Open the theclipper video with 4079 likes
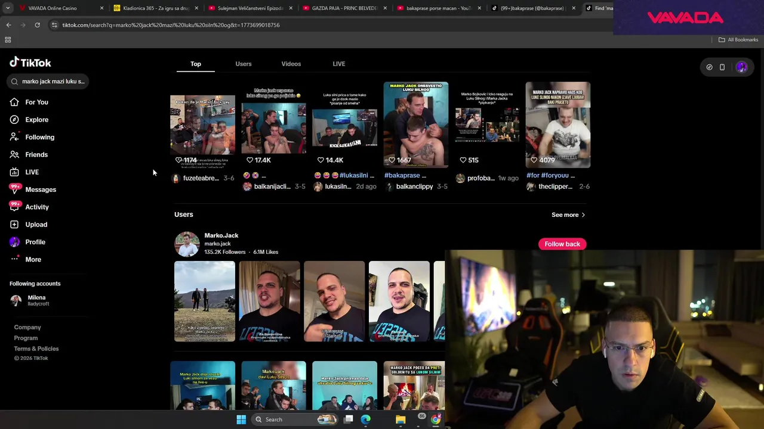This screenshot has width=764, height=429. pyautogui.click(x=558, y=125)
